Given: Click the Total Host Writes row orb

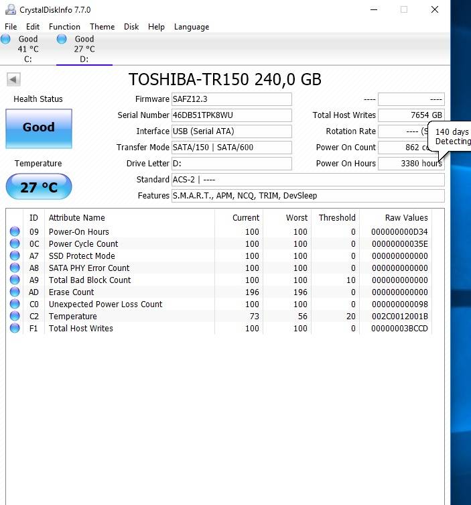Looking at the screenshot, I should 15,329.
